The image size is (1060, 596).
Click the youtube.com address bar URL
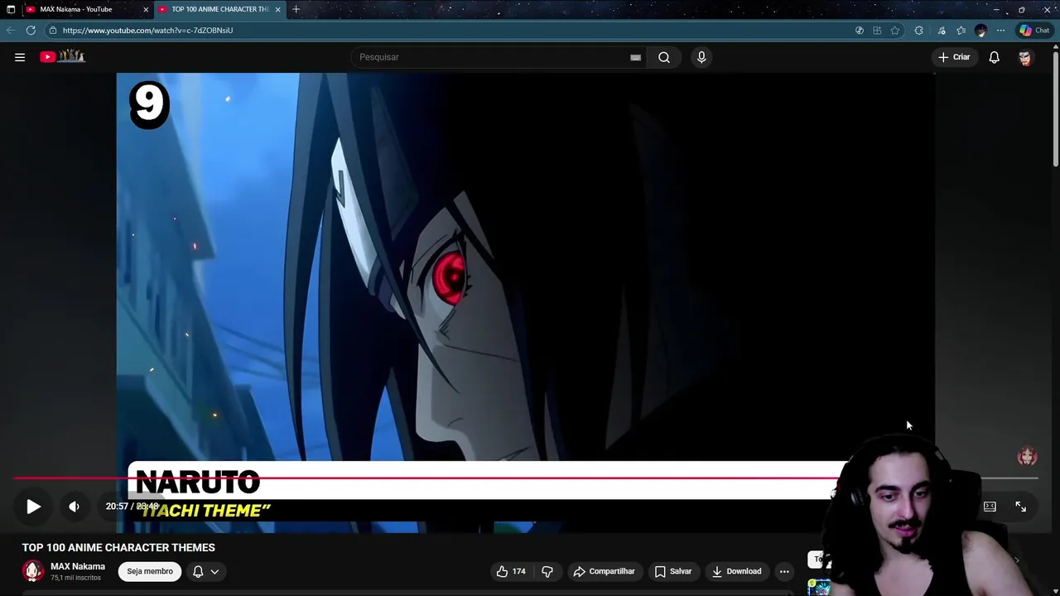coord(147,31)
